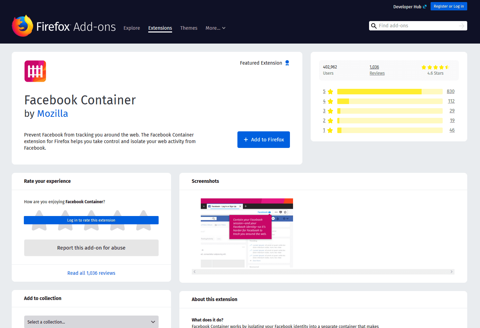Click the What does it do? text
This screenshot has height=328, width=480.
click(x=208, y=320)
